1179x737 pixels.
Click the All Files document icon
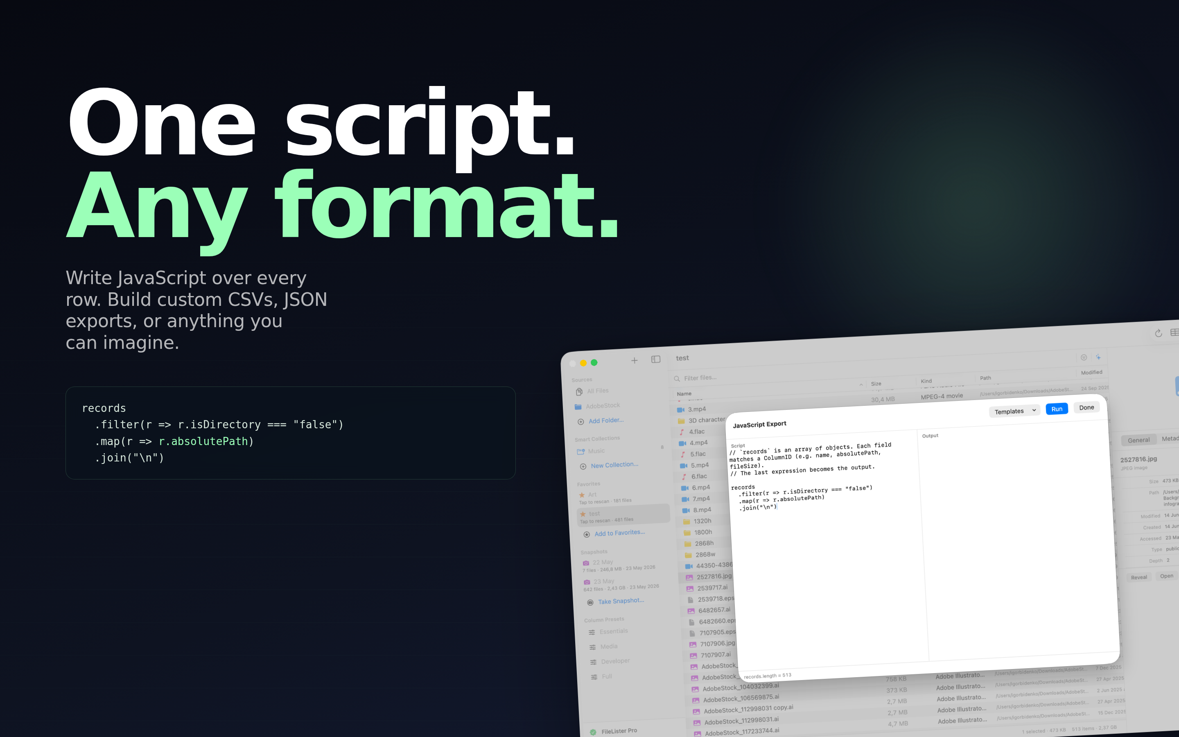pos(579,392)
